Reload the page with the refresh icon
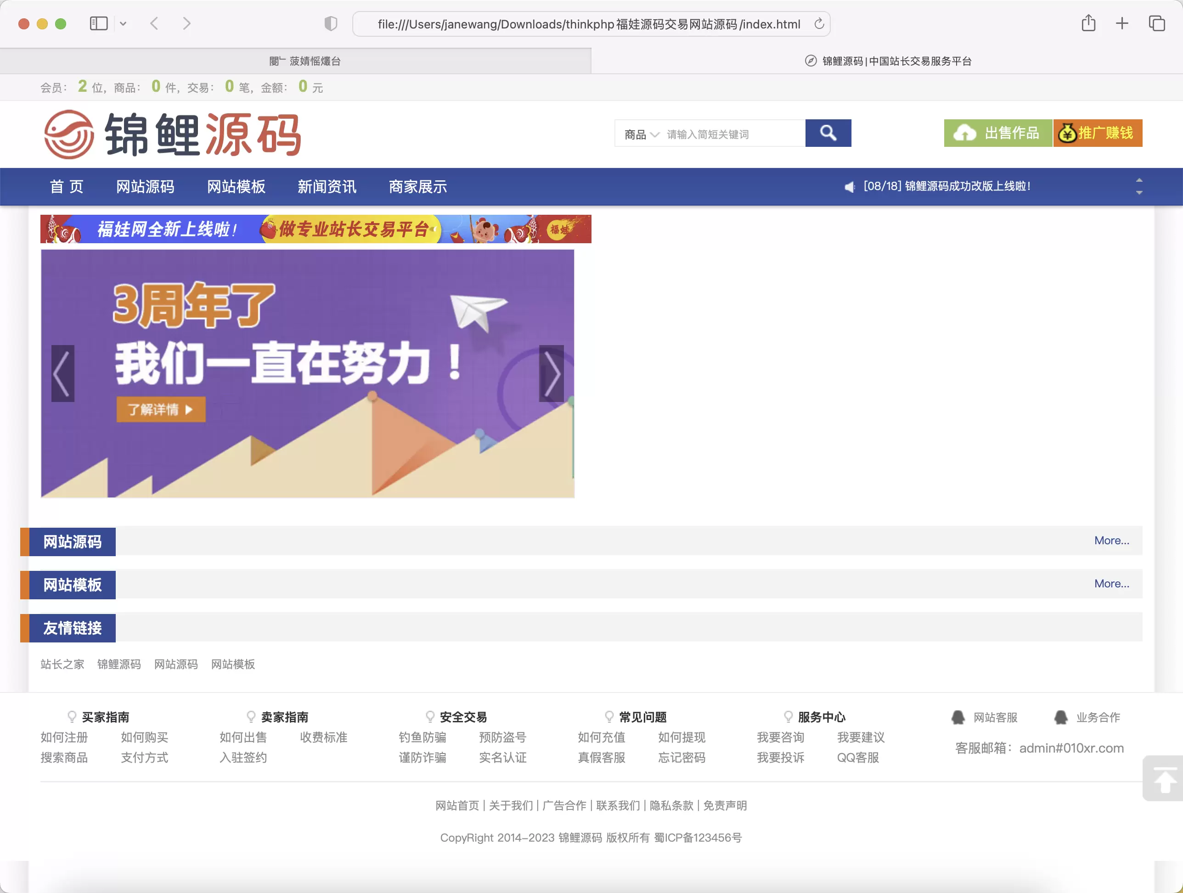This screenshot has height=893, width=1183. [819, 24]
